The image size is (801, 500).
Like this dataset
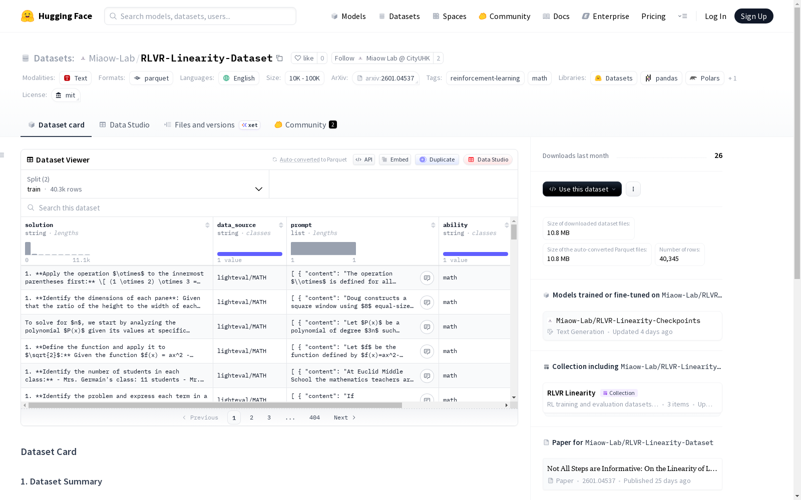coord(304,58)
